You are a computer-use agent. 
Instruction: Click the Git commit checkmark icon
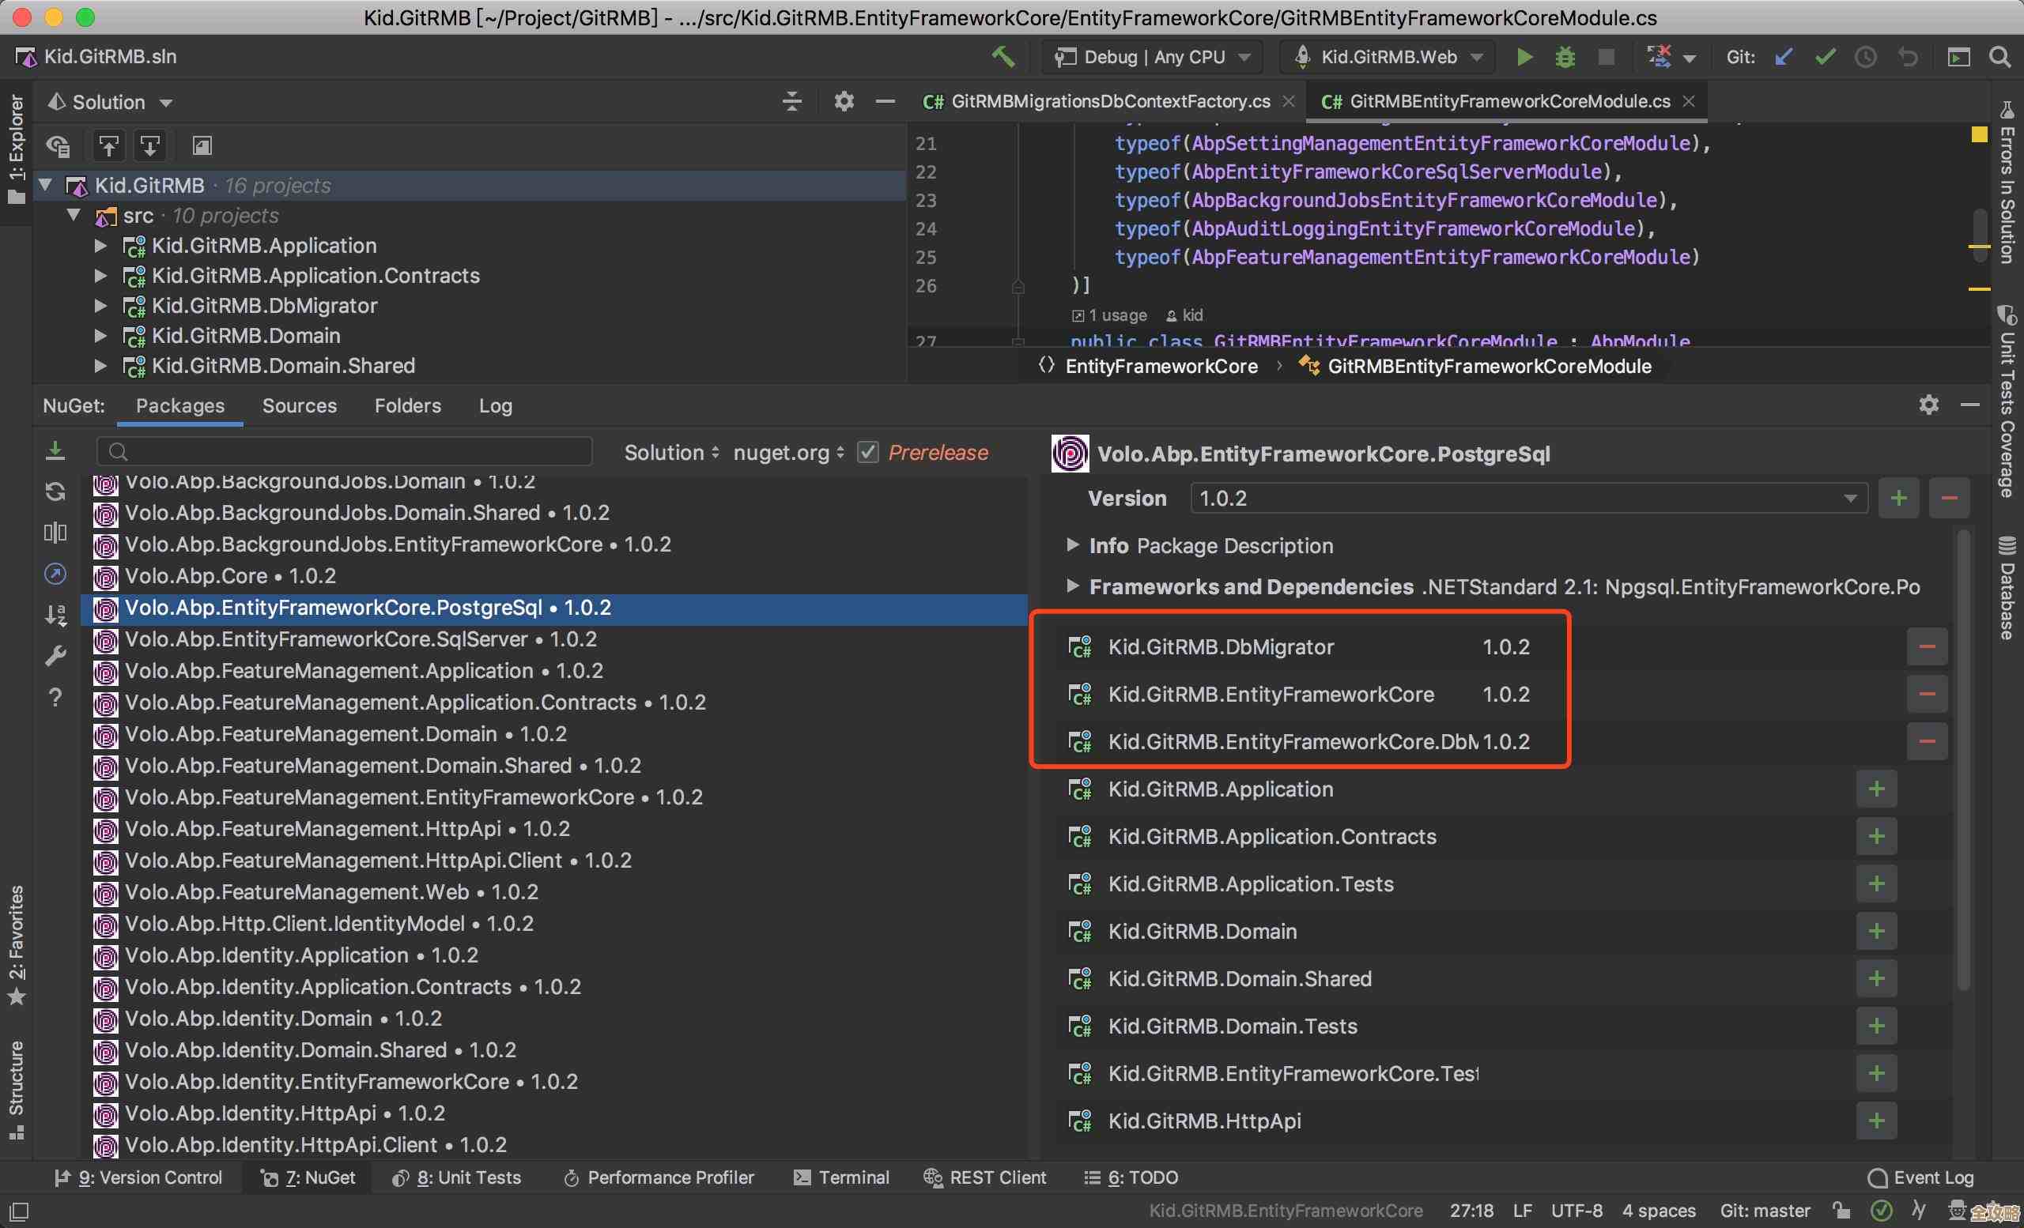[x=1826, y=57]
